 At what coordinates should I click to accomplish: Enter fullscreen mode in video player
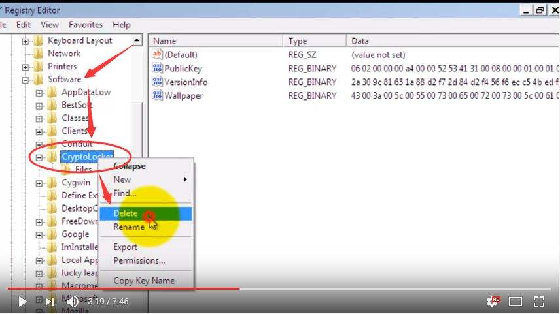(538, 302)
